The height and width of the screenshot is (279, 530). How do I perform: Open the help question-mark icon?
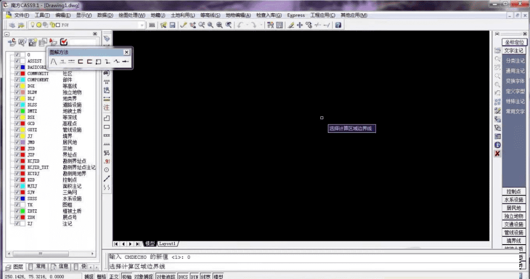coord(338,25)
